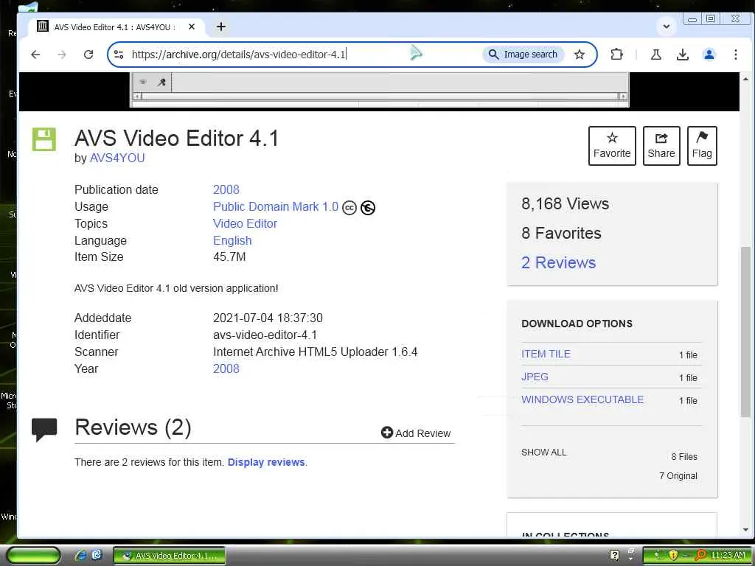Download the ITEM TILE file
Image resolution: width=755 pixels, height=566 pixels.
[546, 354]
